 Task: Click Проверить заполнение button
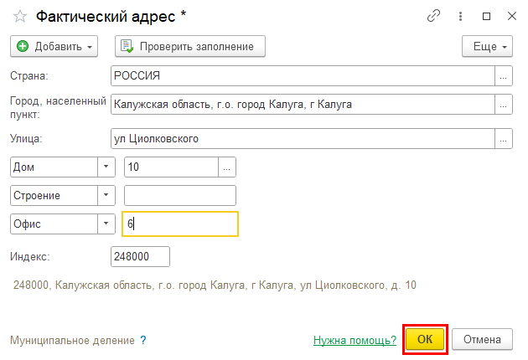(x=190, y=46)
